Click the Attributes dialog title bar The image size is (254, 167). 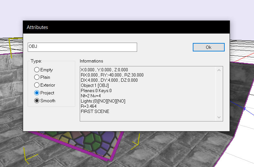pyautogui.click(x=126, y=27)
